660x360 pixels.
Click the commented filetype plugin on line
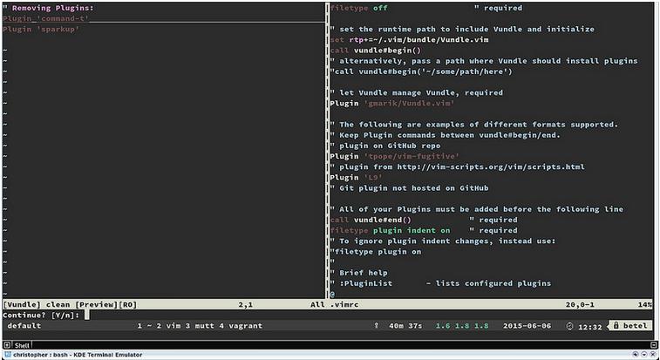(x=376, y=252)
